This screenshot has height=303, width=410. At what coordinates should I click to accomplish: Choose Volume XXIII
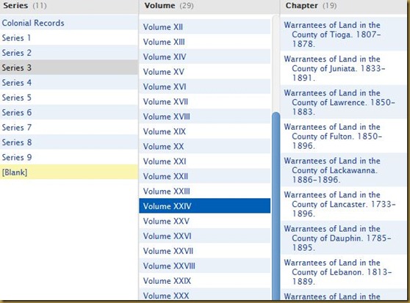click(x=205, y=191)
